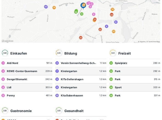Click the number 13 badge beside Park
The image size is (162, 120).
(x=111, y=79)
